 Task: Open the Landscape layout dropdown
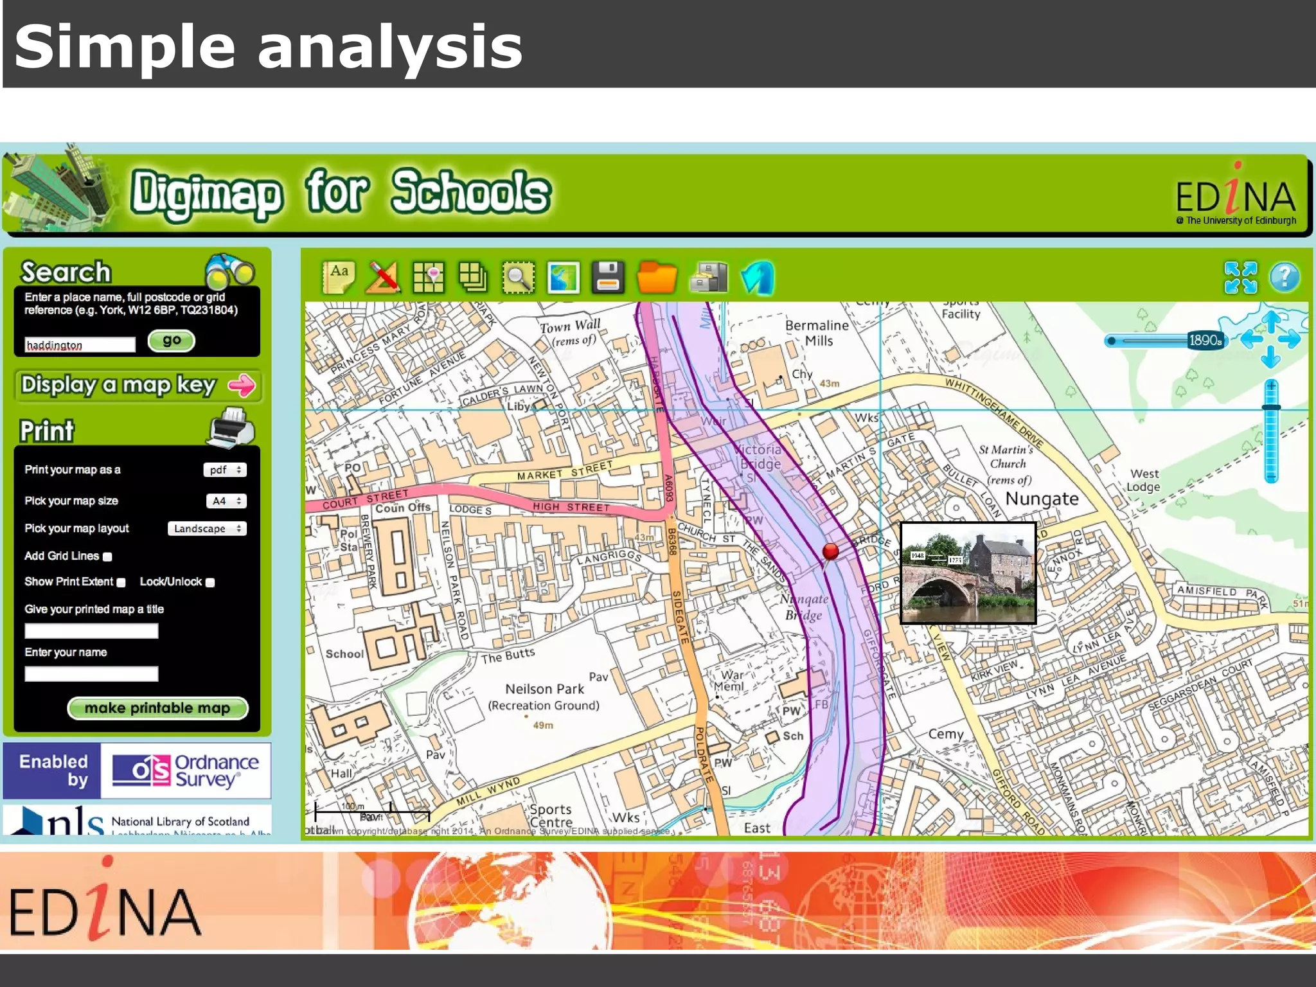tap(207, 529)
